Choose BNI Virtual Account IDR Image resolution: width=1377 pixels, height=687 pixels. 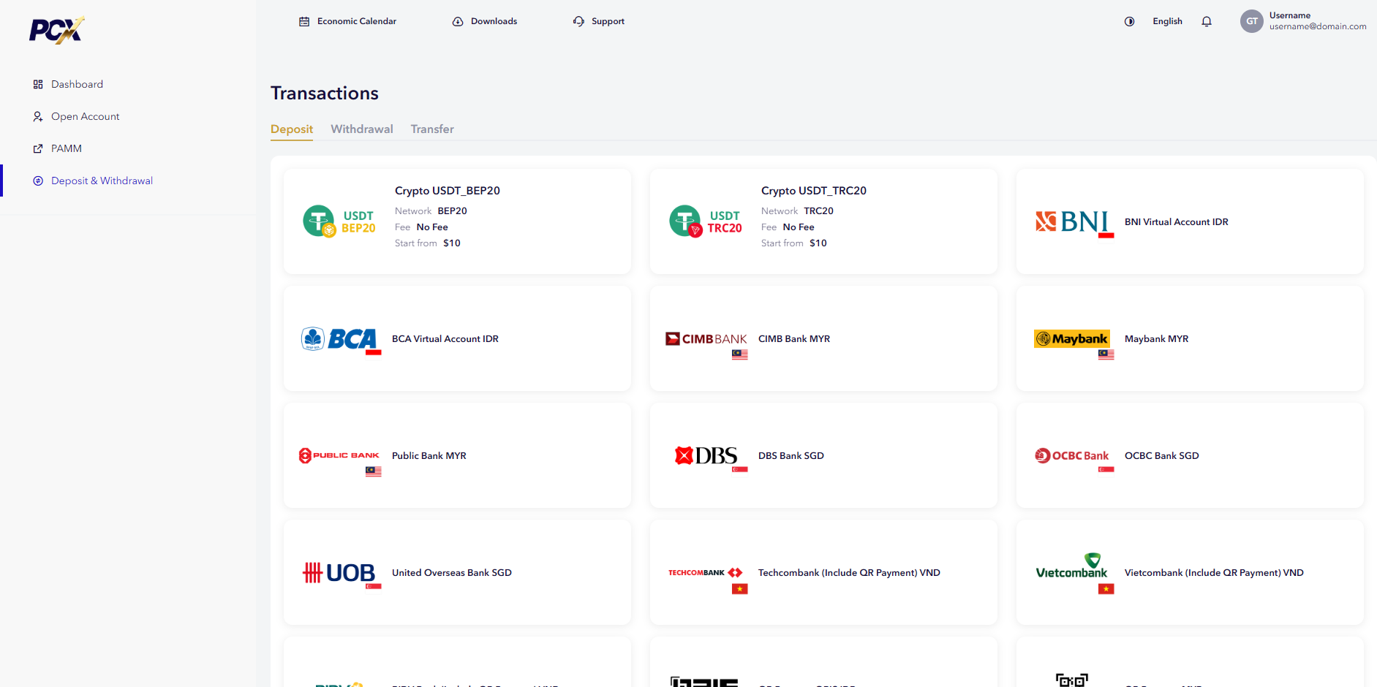tap(1190, 221)
